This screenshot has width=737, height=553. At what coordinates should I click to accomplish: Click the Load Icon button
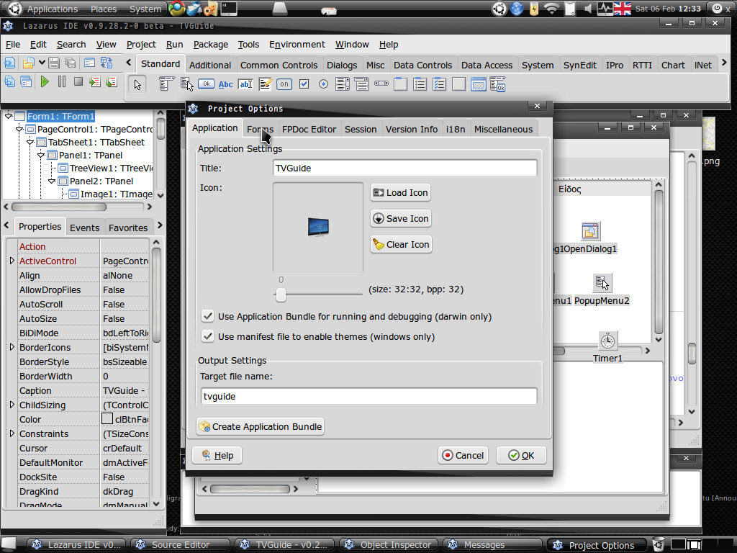pyautogui.click(x=400, y=192)
